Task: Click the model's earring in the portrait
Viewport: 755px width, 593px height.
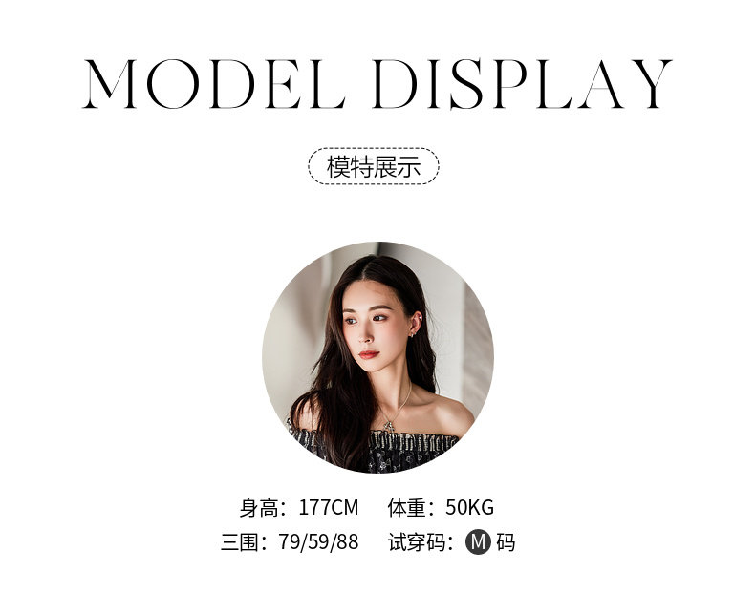Action: [x=413, y=333]
